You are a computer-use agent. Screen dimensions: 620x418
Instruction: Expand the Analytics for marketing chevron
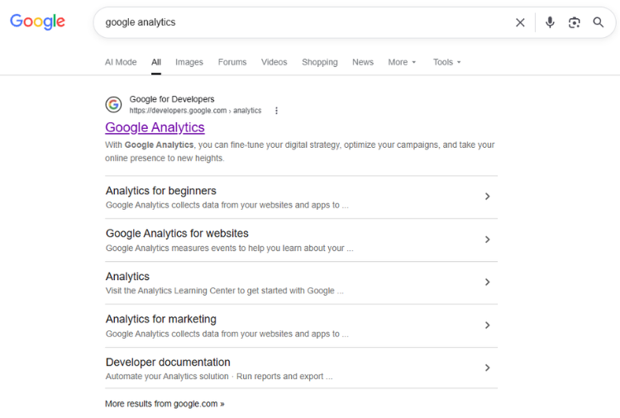(x=487, y=325)
